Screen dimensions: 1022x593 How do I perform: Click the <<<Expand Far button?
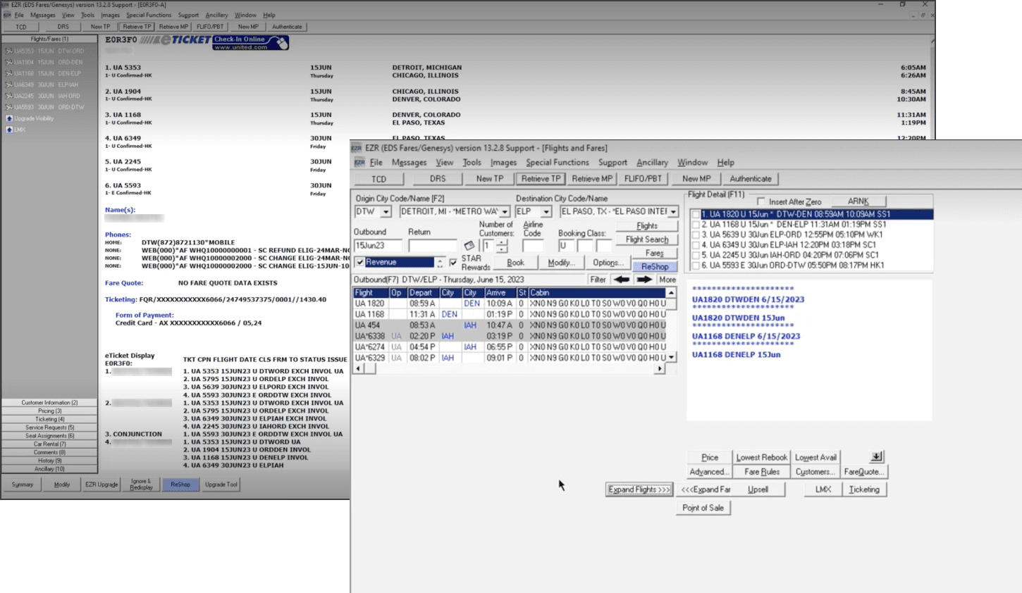click(706, 489)
